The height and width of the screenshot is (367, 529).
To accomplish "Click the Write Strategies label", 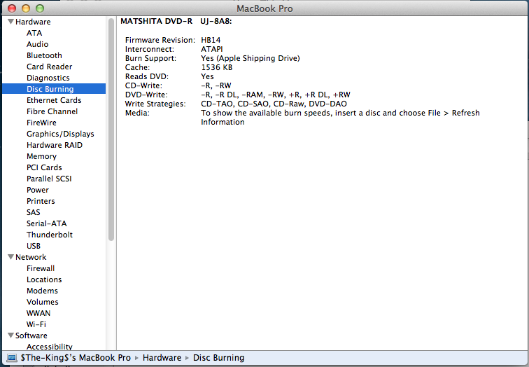I will point(155,104).
